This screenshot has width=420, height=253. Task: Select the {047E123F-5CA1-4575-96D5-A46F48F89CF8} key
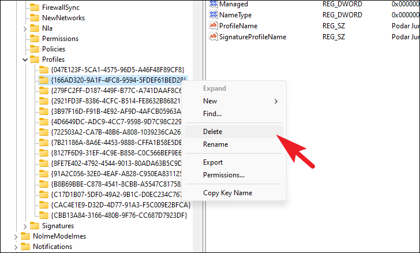click(x=117, y=70)
